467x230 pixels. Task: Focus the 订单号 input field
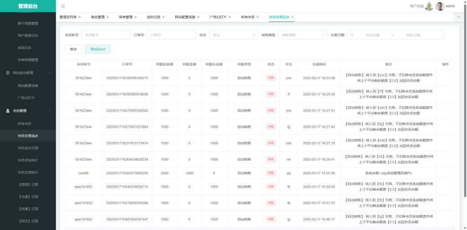[x=171, y=35]
